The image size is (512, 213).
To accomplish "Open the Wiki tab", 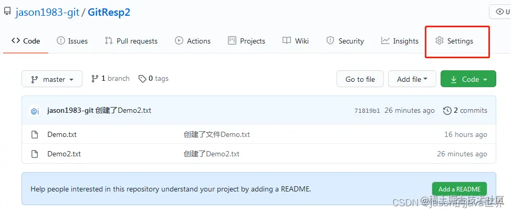I will [296, 41].
